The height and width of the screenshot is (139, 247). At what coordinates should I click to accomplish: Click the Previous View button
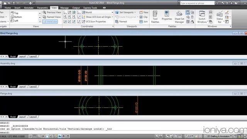(x=52, y=12)
